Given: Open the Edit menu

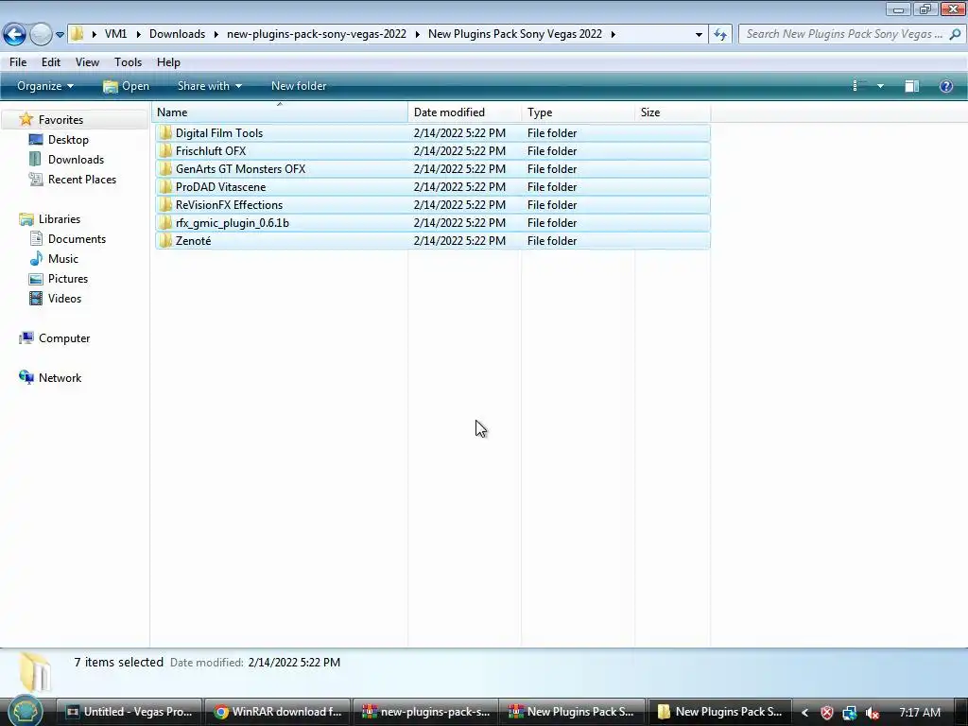Looking at the screenshot, I should click(51, 62).
